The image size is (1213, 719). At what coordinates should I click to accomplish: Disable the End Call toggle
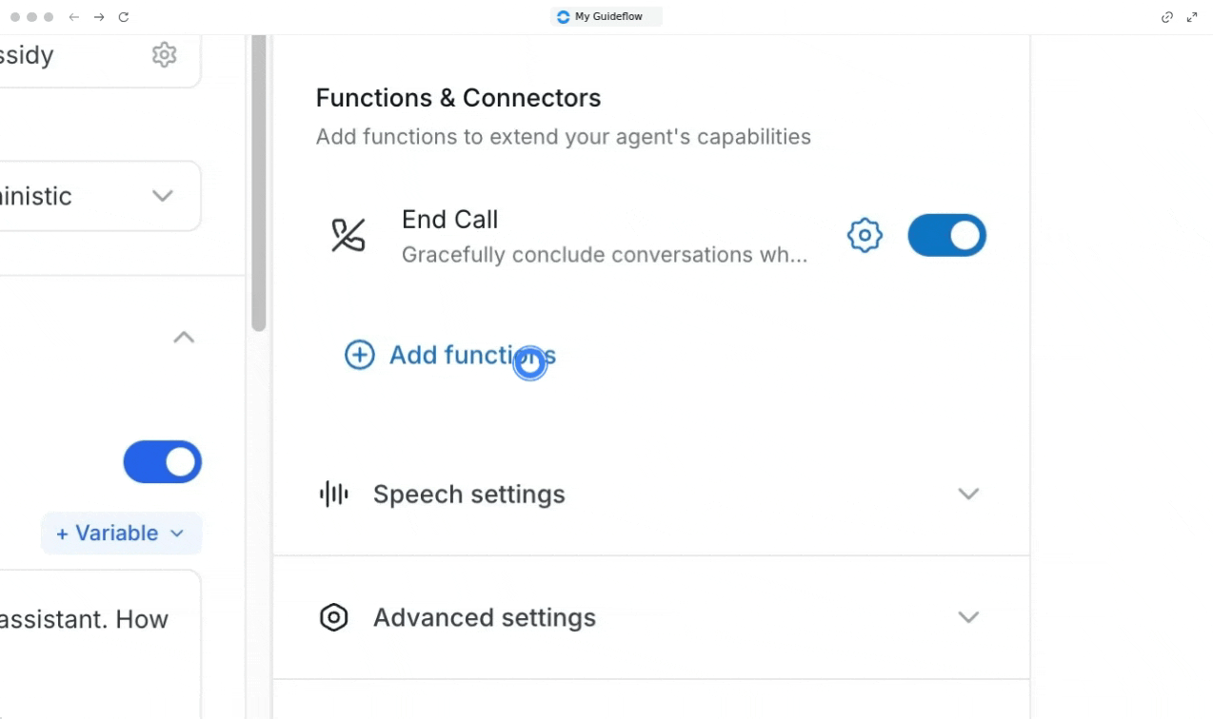click(946, 235)
